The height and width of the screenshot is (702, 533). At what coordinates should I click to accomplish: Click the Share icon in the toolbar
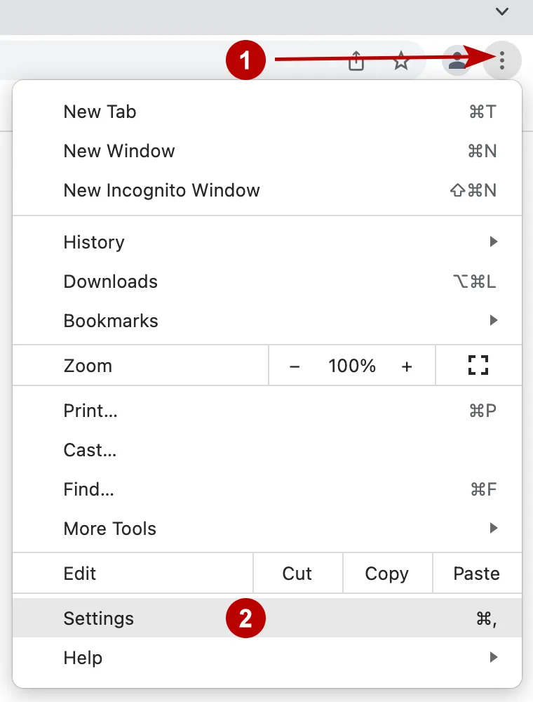click(356, 62)
